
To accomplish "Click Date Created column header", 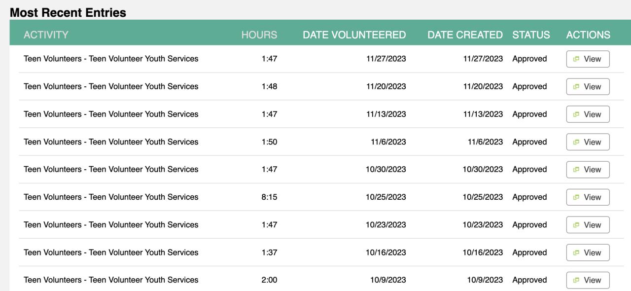I will click(465, 35).
